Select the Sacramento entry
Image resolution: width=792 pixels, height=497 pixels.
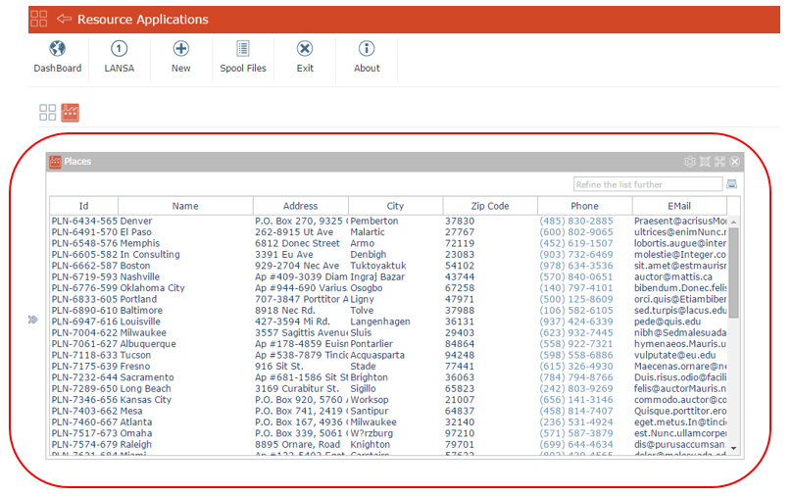click(389, 377)
